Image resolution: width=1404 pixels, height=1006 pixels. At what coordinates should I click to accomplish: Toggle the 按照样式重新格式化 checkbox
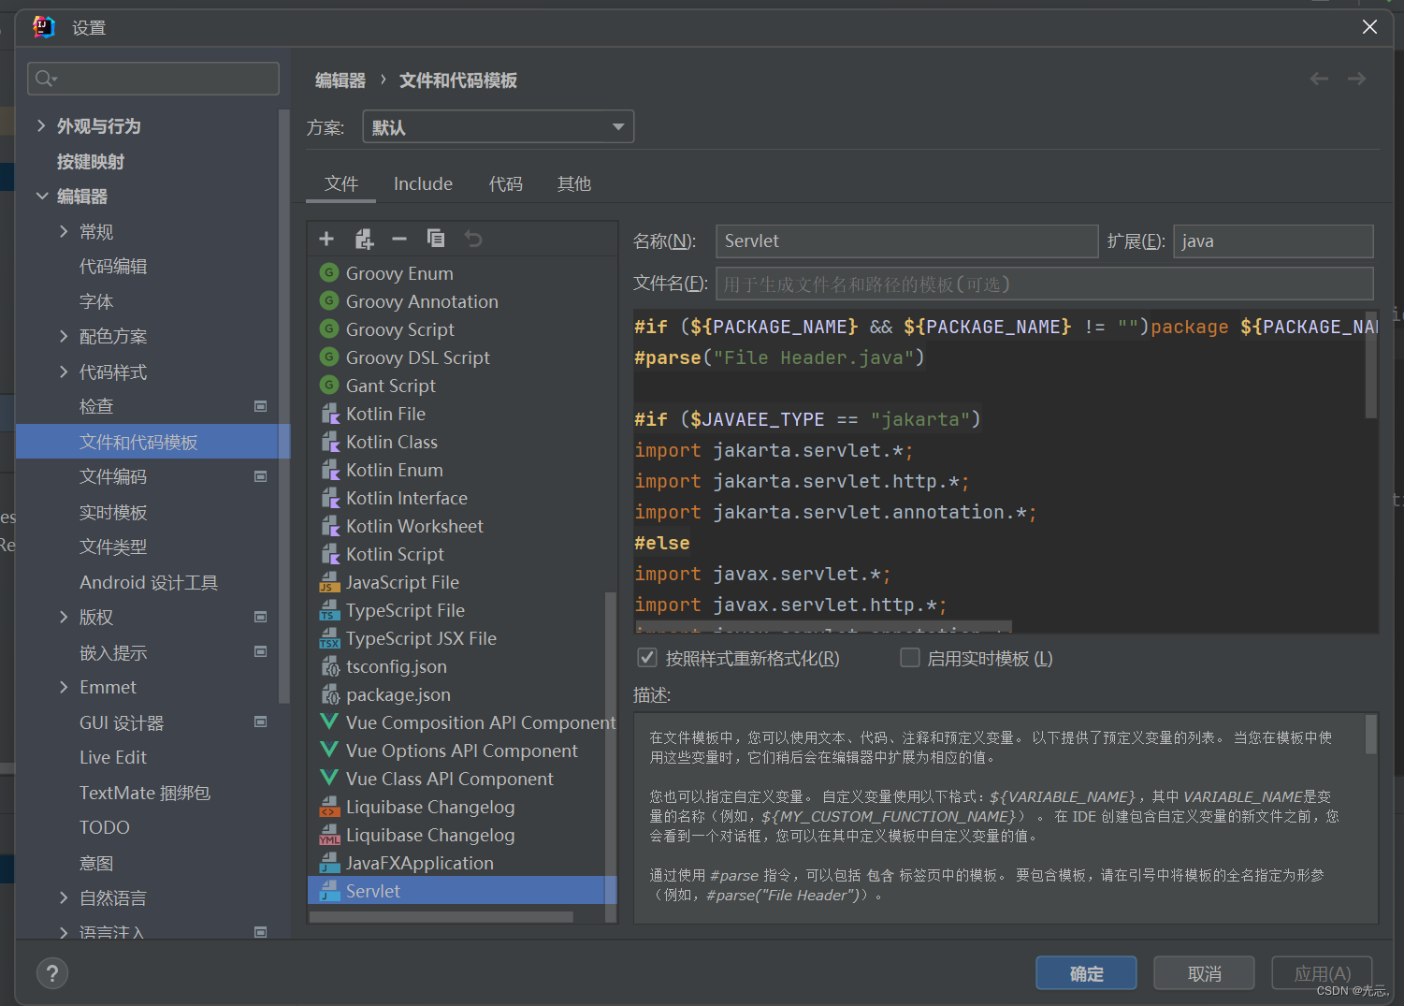click(646, 658)
